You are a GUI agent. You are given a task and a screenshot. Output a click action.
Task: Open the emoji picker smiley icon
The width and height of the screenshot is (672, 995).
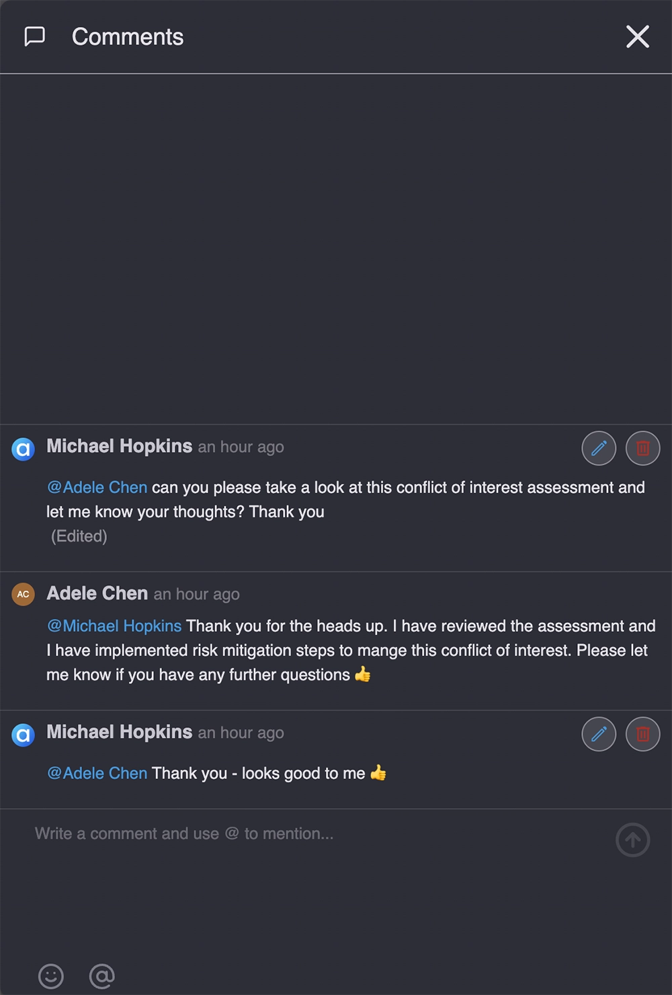(x=52, y=976)
